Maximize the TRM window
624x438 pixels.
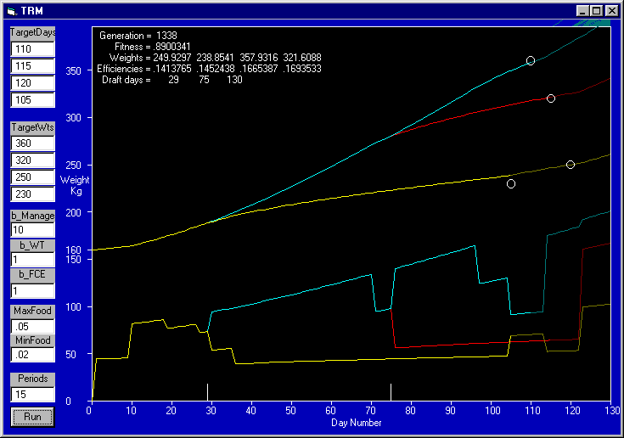(596, 10)
